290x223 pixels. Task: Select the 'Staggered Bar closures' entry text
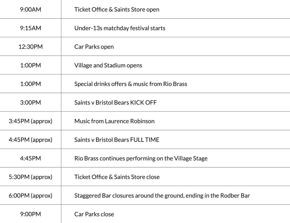click(x=162, y=195)
